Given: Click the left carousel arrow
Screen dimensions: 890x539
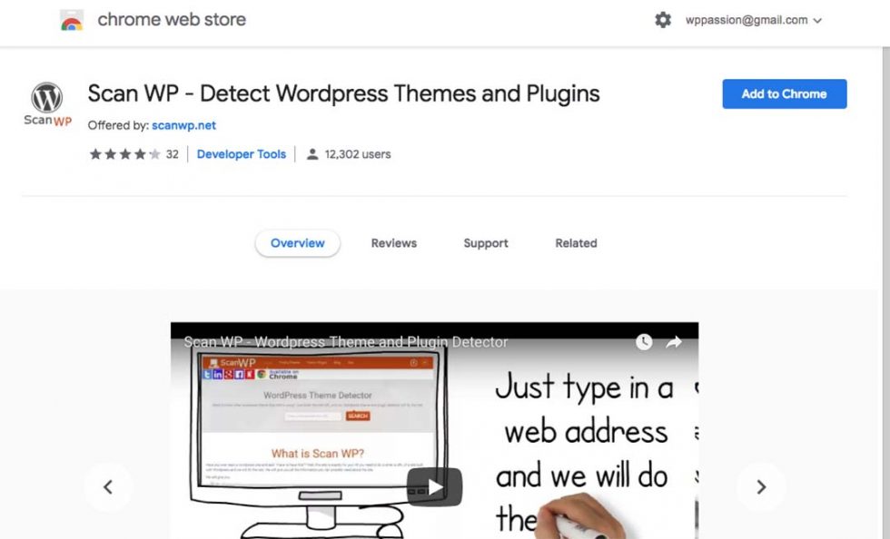Looking at the screenshot, I should (x=109, y=487).
